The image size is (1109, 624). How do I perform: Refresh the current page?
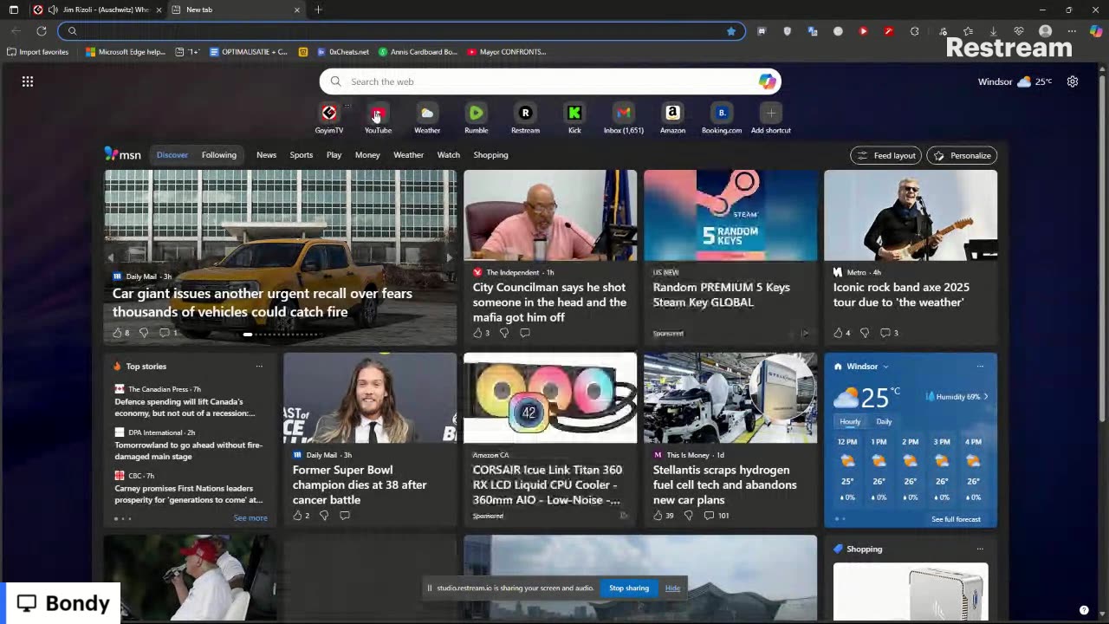[41, 31]
